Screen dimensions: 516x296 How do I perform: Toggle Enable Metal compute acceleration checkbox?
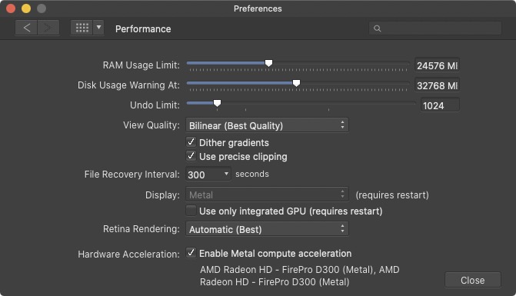[x=191, y=253]
